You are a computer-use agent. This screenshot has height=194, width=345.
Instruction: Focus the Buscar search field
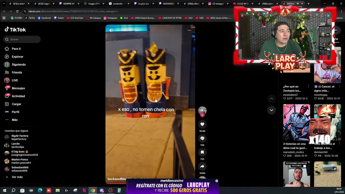pyautogui.click(x=22, y=39)
